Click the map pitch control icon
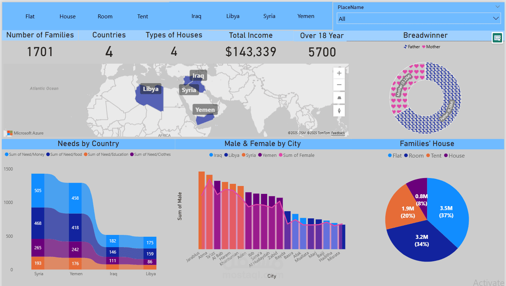Image resolution: width=506 pixels, height=286 pixels. pos(339,98)
